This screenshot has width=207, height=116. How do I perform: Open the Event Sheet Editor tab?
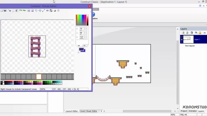point(89,111)
